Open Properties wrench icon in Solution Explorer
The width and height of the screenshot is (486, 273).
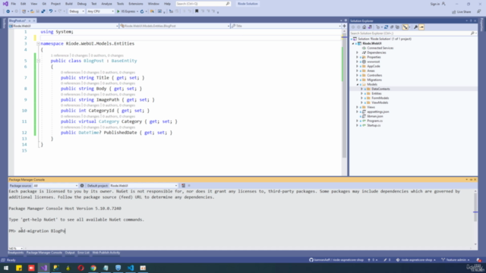tap(415, 27)
